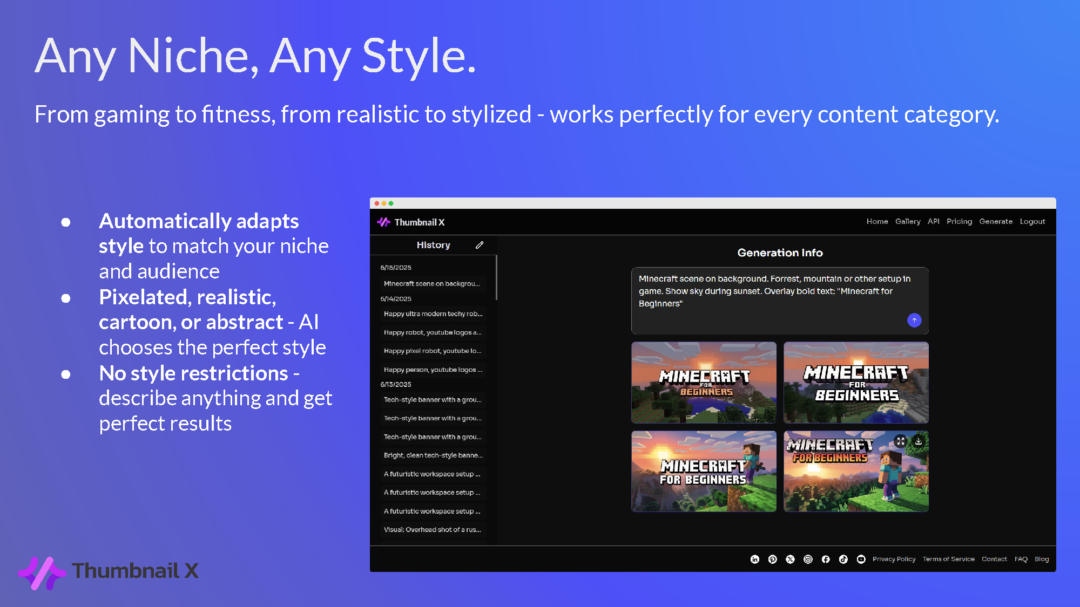Image resolution: width=1080 pixels, height=607 pixels.
Task: Click the Thumbnail X logo in navbar
Action: 411,222
